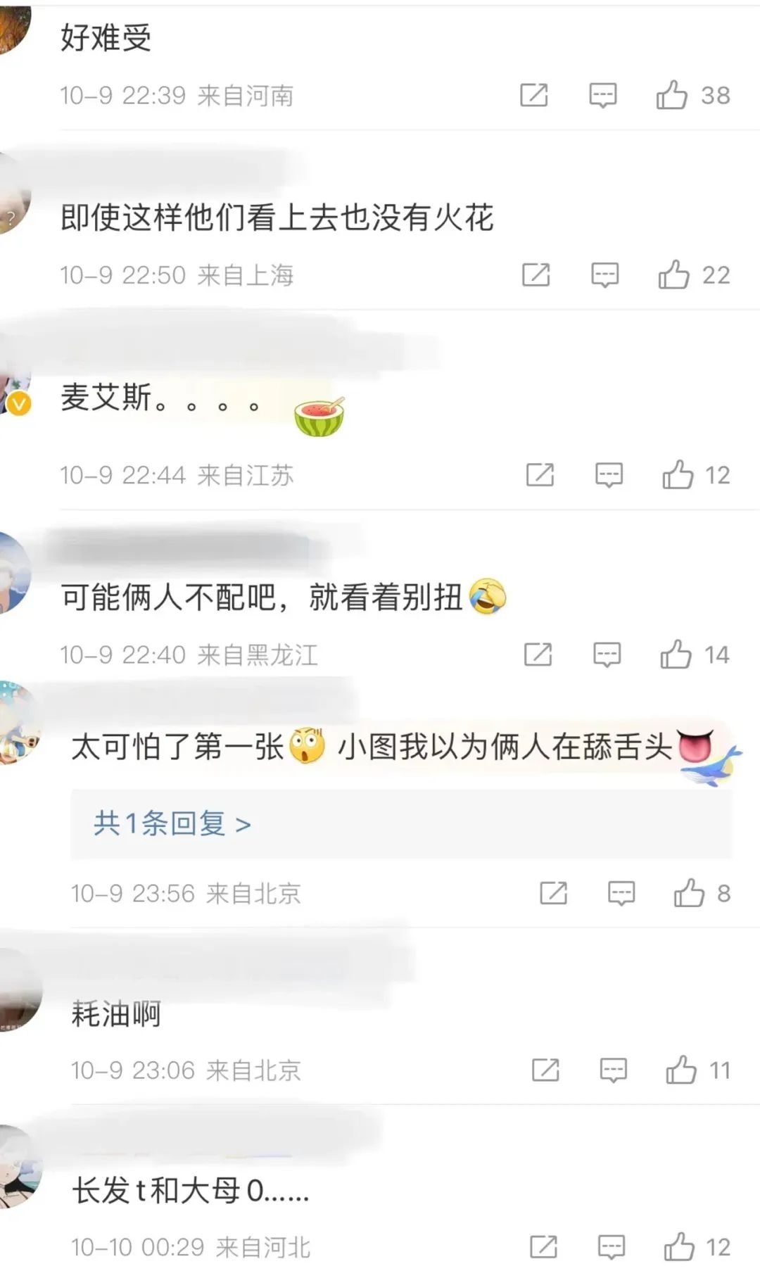Reply to the comment from 黑龙江
760x1271 pixels.
(x=607, y=655)
